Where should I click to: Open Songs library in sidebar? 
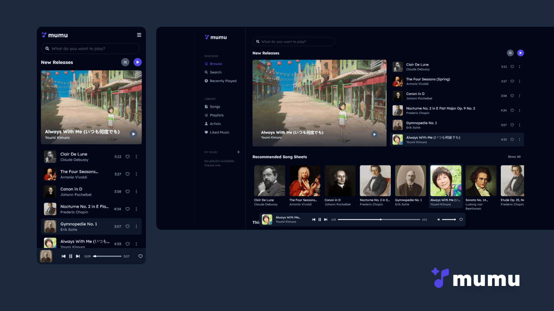[x=212, y=106]
